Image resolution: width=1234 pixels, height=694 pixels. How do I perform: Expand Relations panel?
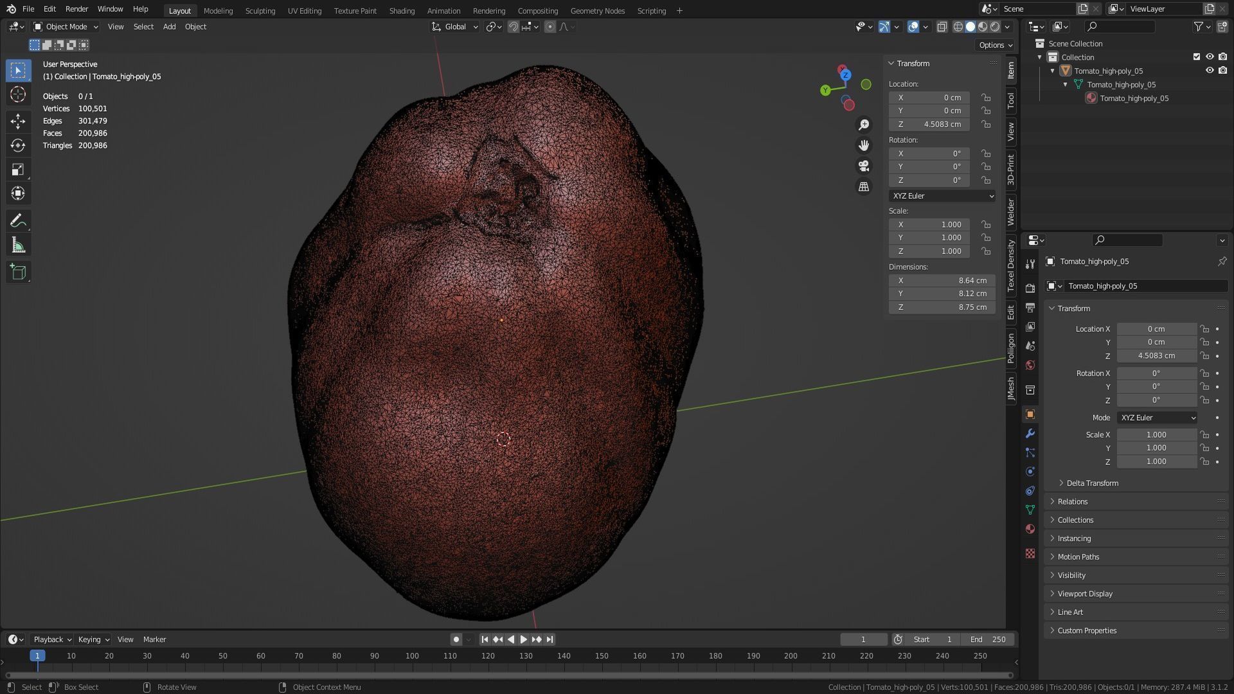pos(1072,502)
